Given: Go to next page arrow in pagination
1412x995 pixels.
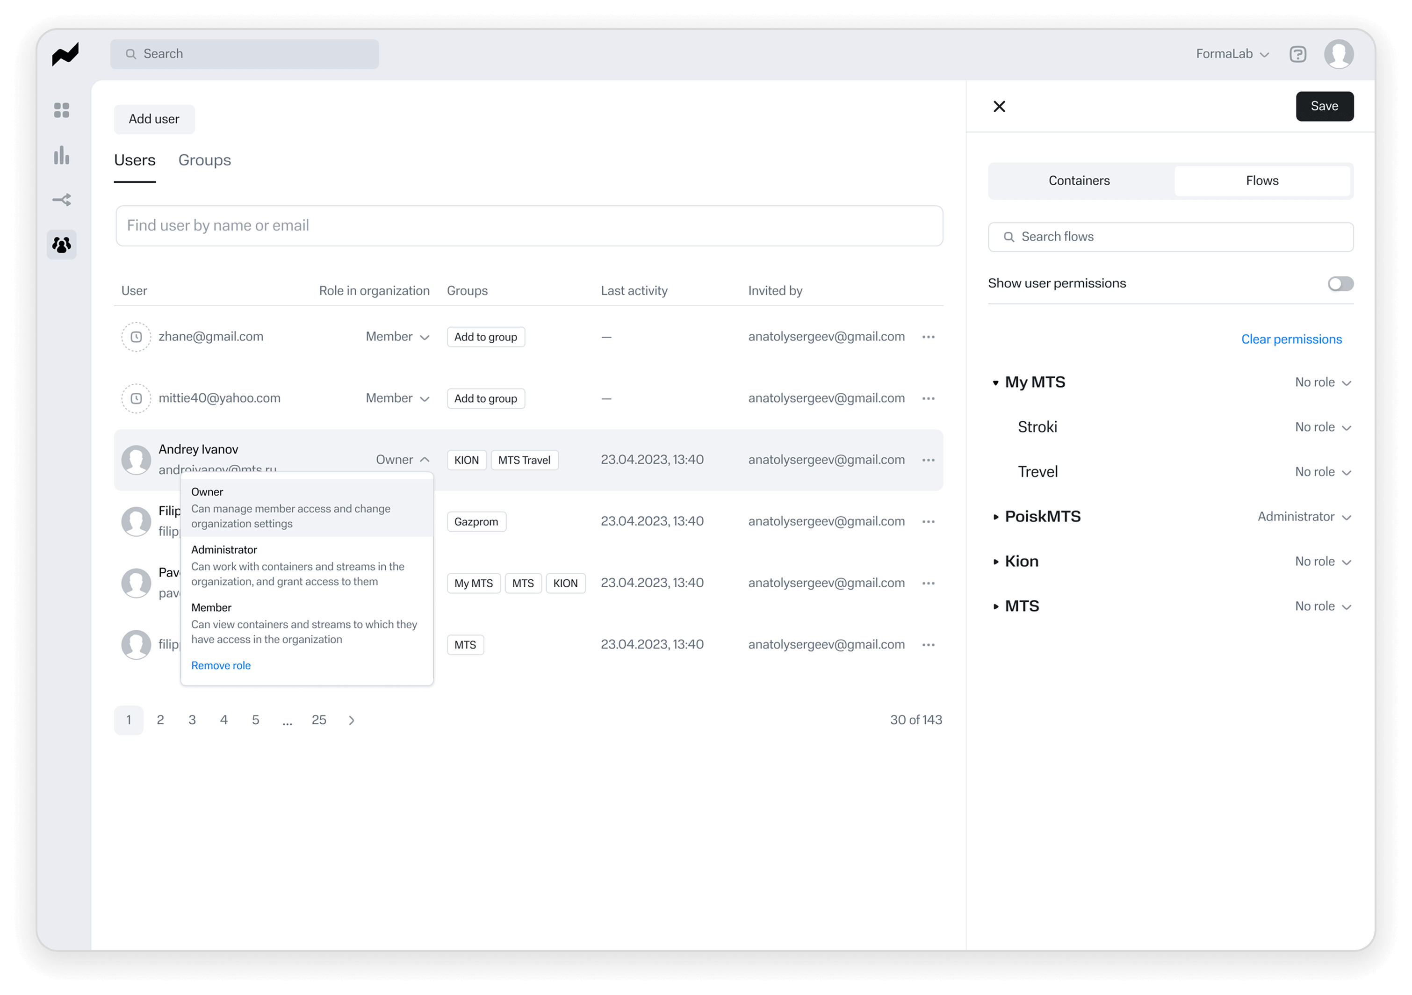Looking at the screenshot, I should click(x=352, y=720).
